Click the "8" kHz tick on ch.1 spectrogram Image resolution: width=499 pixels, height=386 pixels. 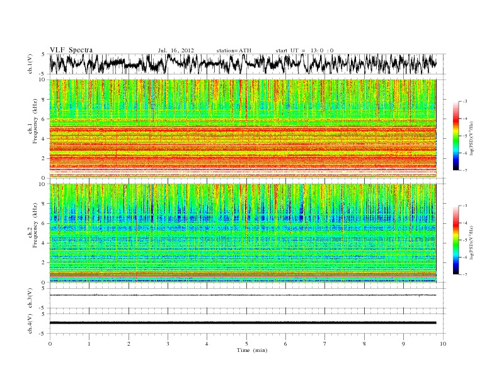(43, 100)
